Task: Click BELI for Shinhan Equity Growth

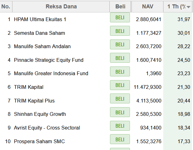Action: [120, 112]
